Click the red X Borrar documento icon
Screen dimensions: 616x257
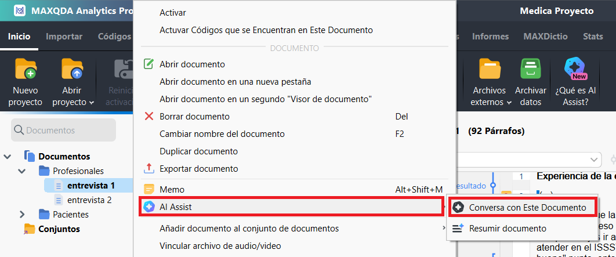149,117
